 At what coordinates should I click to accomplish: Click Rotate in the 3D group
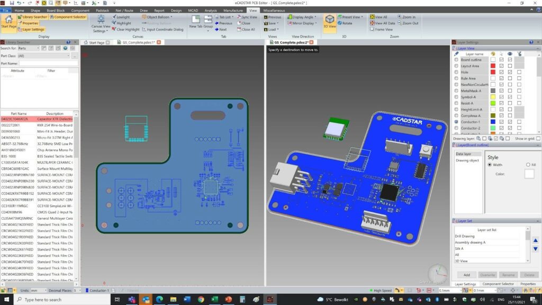click(345, 23)
